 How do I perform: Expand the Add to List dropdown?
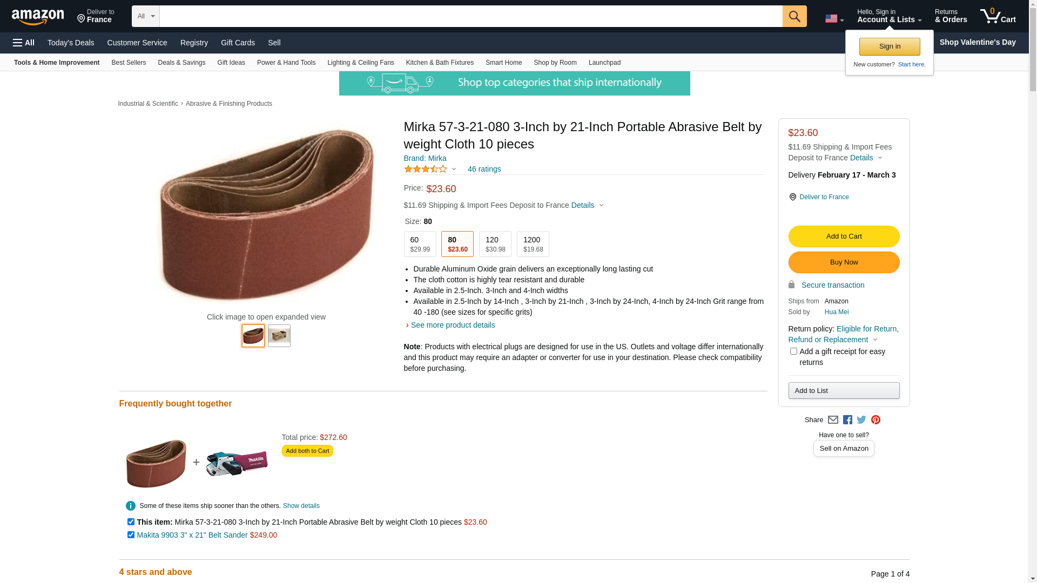pyautogui.click(x=844, y=391)
